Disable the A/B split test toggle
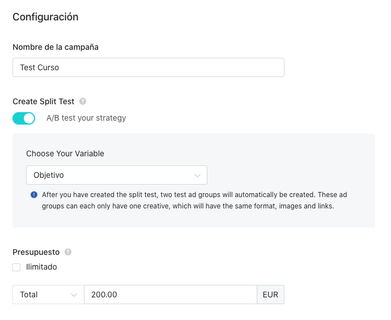This screenshot has height=320, width=391. pos(24,118)
